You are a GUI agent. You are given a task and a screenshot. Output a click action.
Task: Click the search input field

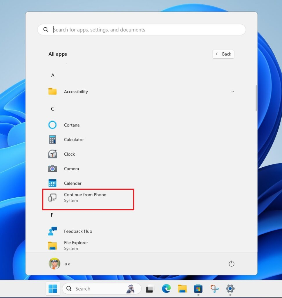click(141, 29)
